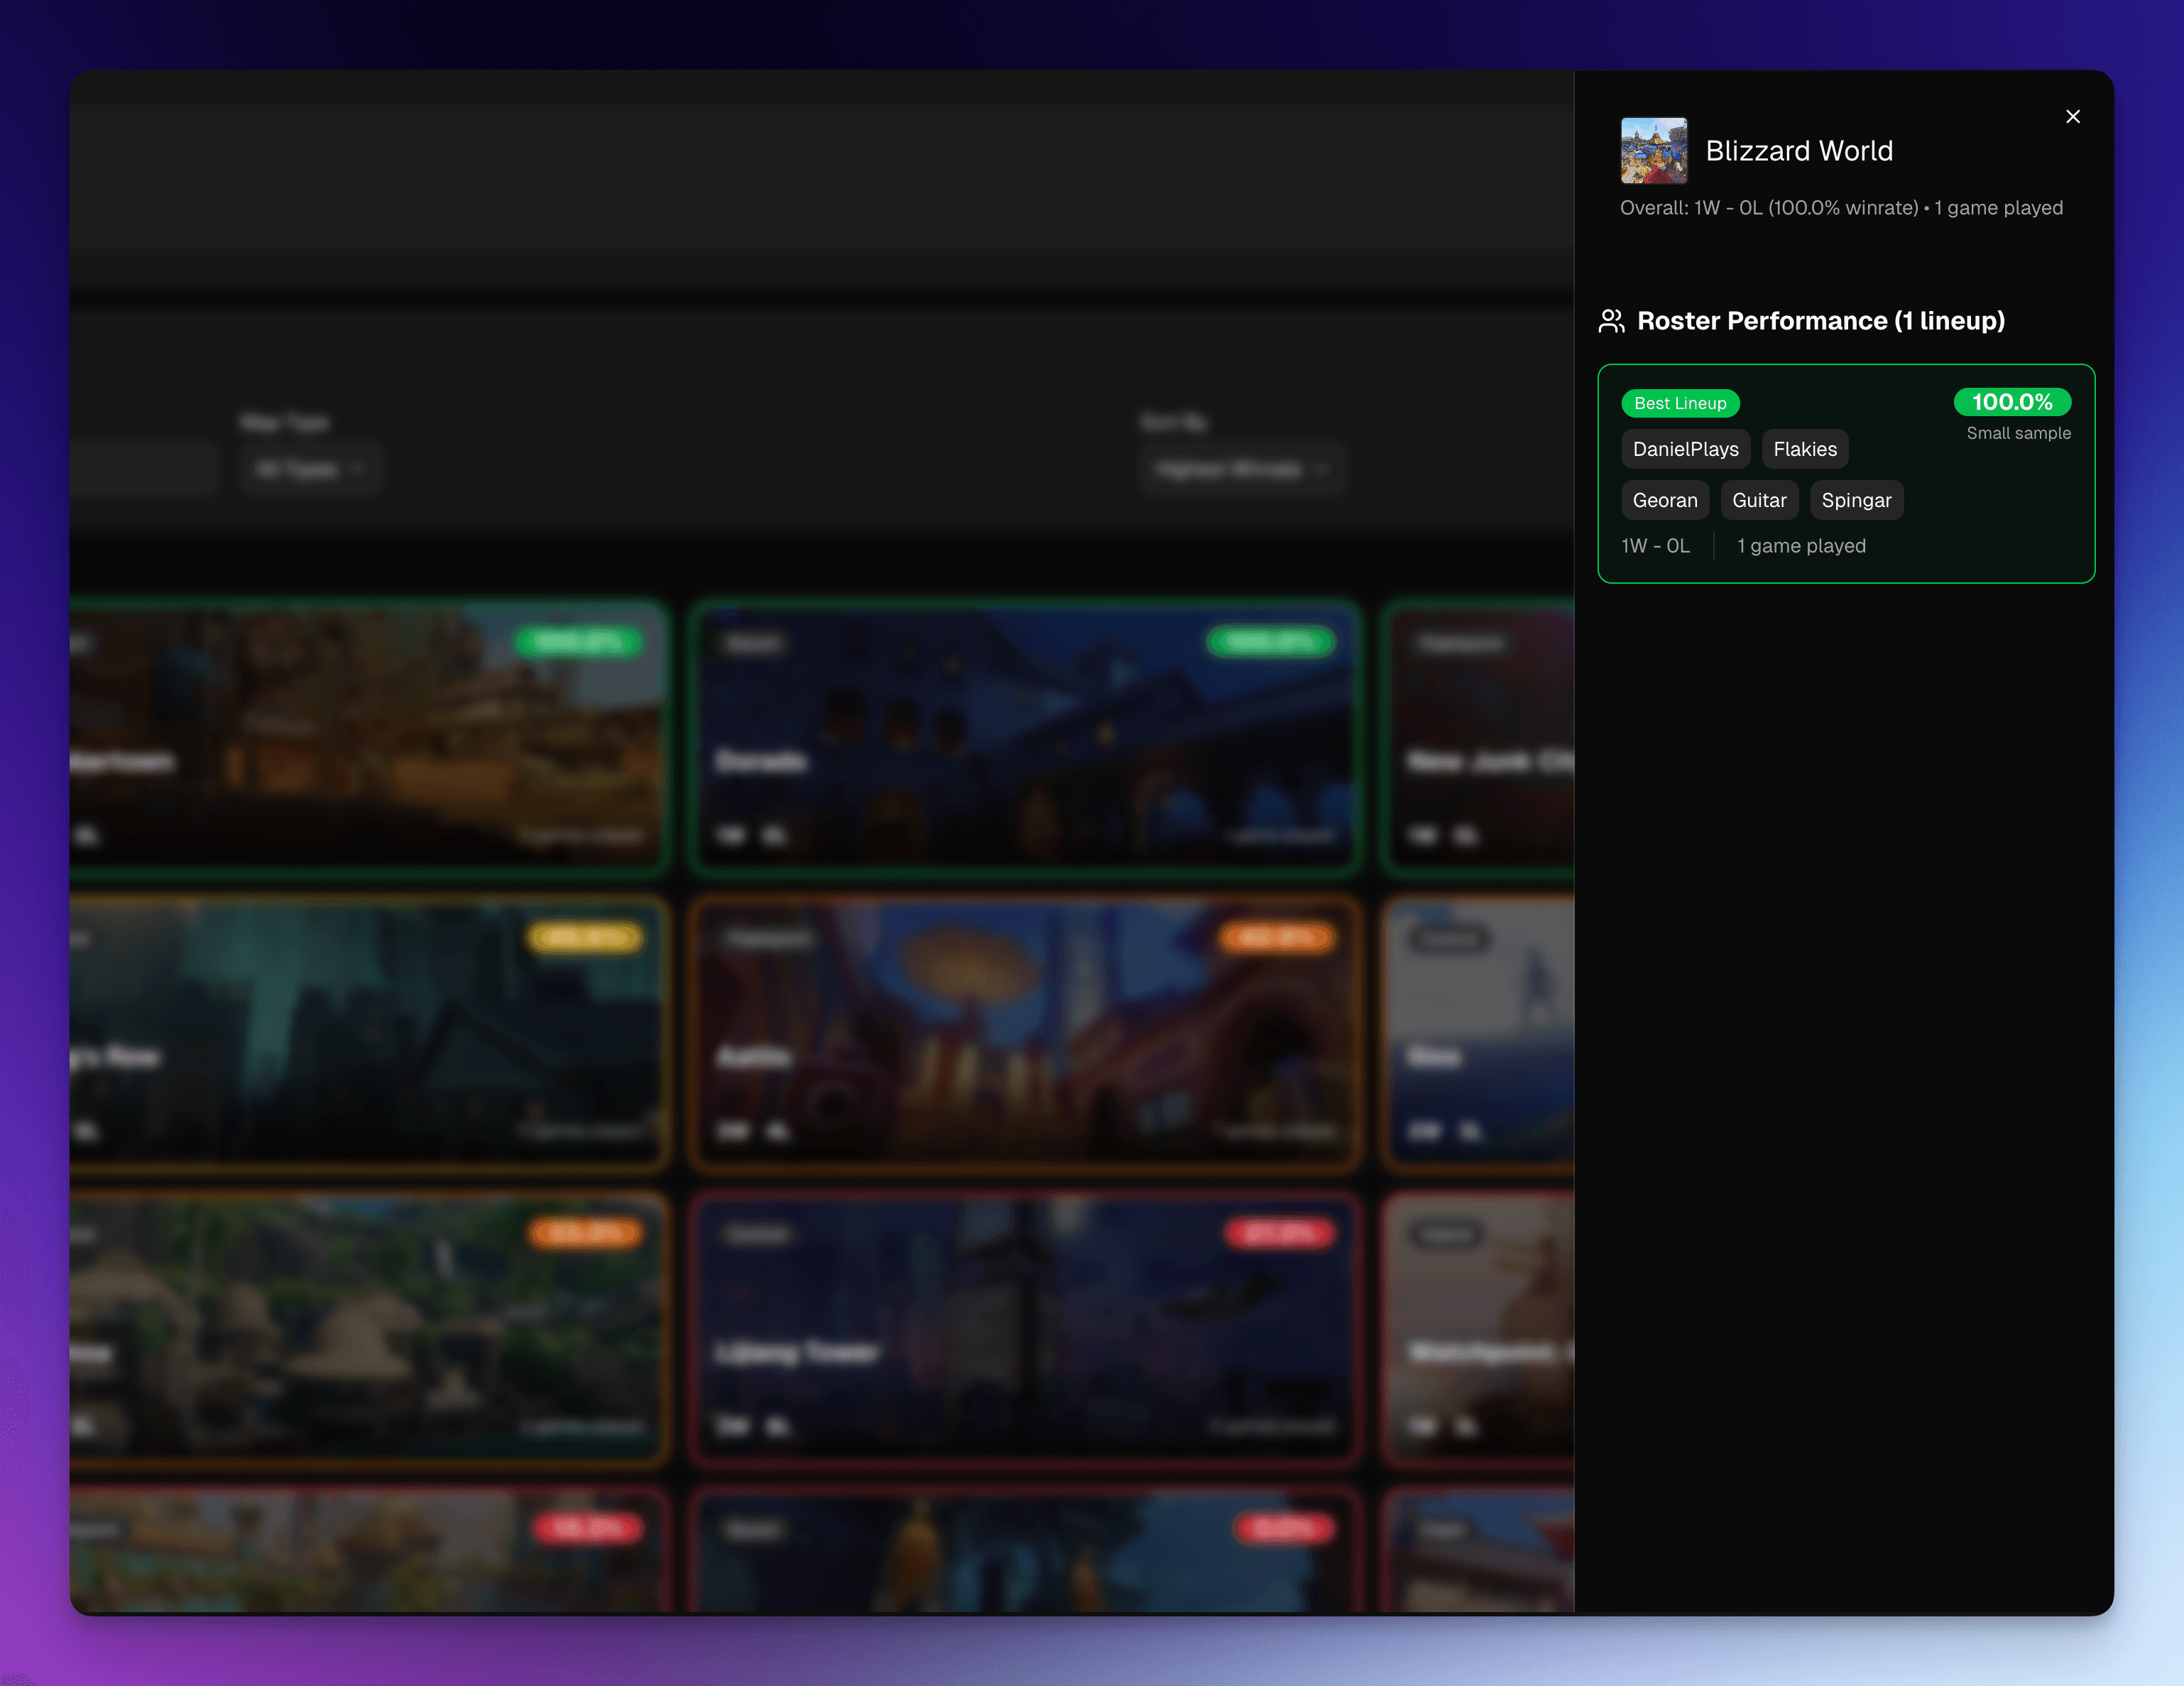Select the Flakies player chip
Image resolution: width=2184 pixels, height=1686 pixels.
tap(1805, 449)
